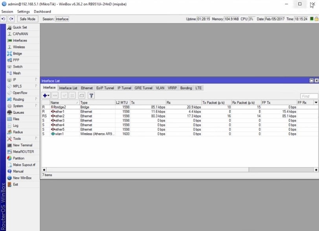Switch to EoIP Tunnel tab
Screen dimensions: 319x231
(105, 88)
